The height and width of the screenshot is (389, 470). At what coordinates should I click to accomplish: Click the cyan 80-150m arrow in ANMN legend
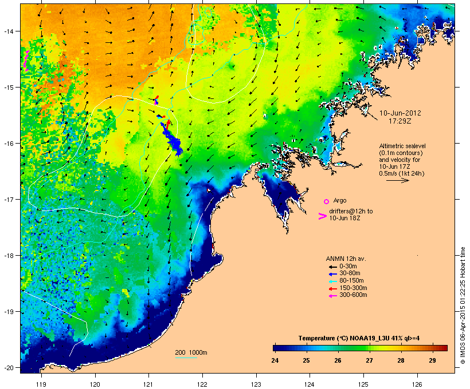tap(333, 281)
